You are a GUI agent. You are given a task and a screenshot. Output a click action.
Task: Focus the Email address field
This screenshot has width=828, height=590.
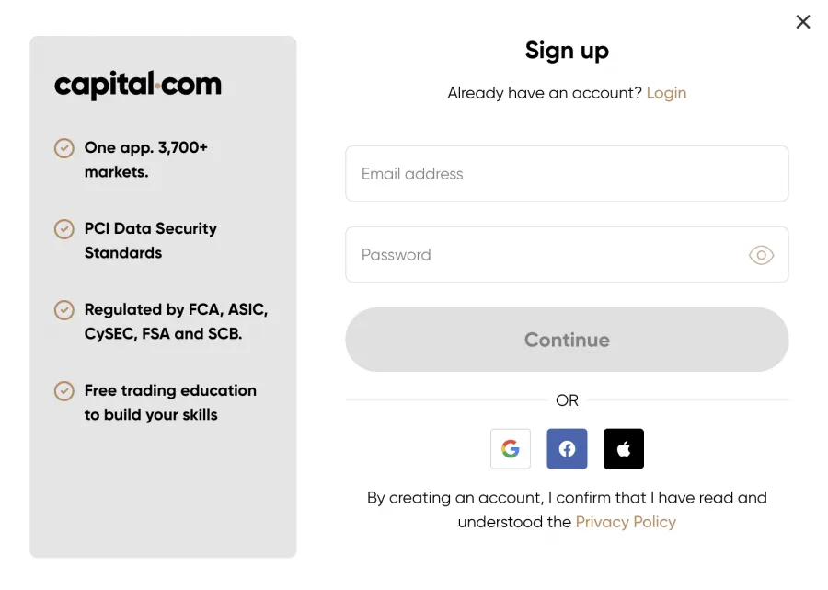567,174
